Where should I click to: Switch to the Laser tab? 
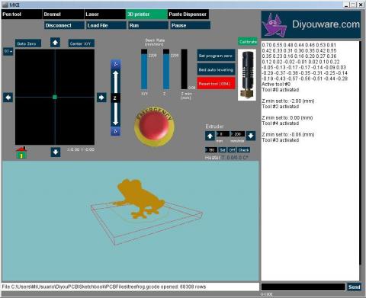click(104, 14)
